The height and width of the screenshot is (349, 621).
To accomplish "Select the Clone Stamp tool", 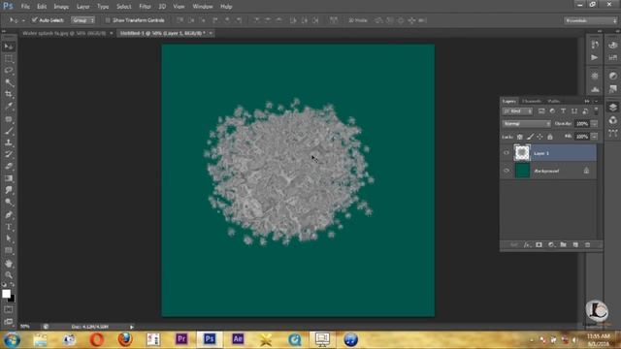I will (x=9, y=143).
